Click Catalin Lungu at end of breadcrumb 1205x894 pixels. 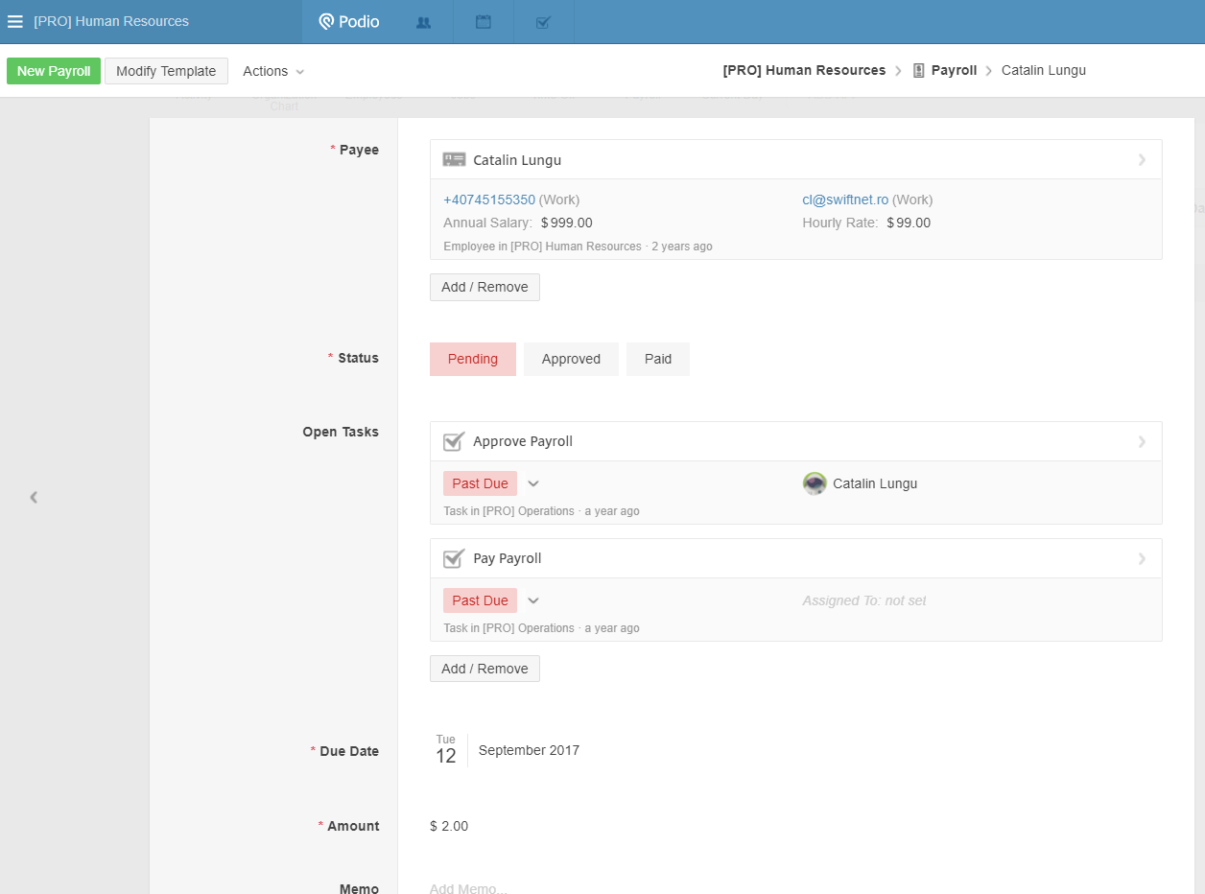tap(1044, 70)
